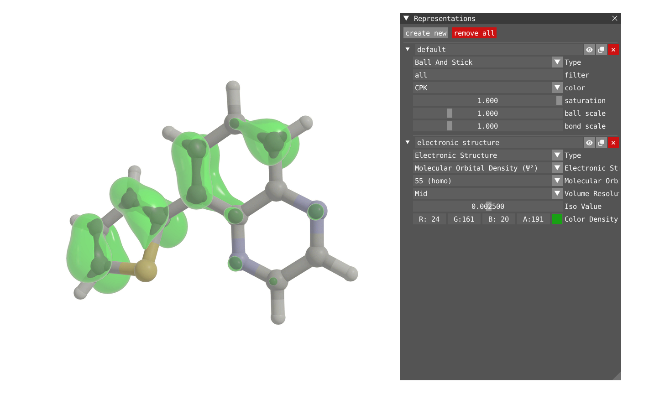This screenshot has height=399, width=649.
Task: Click the alpha value A:191 control
Action: [x=533, y=219]
